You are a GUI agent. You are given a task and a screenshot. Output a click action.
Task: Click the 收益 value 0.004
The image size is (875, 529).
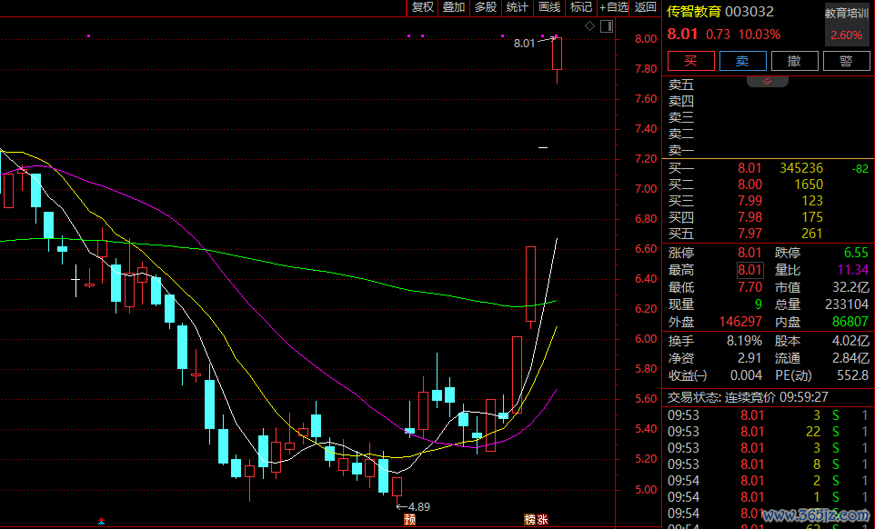(746, 375)
